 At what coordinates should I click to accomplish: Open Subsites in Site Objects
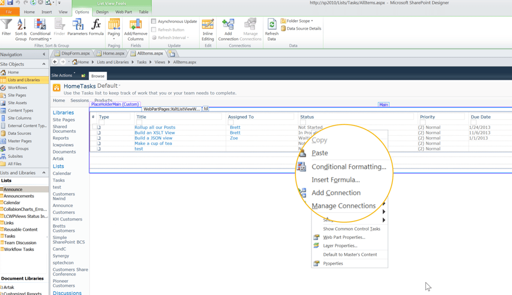click(x=15, y=156)
